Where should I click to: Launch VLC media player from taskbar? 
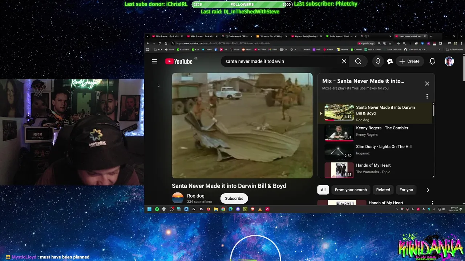click(x=260, y=209)
